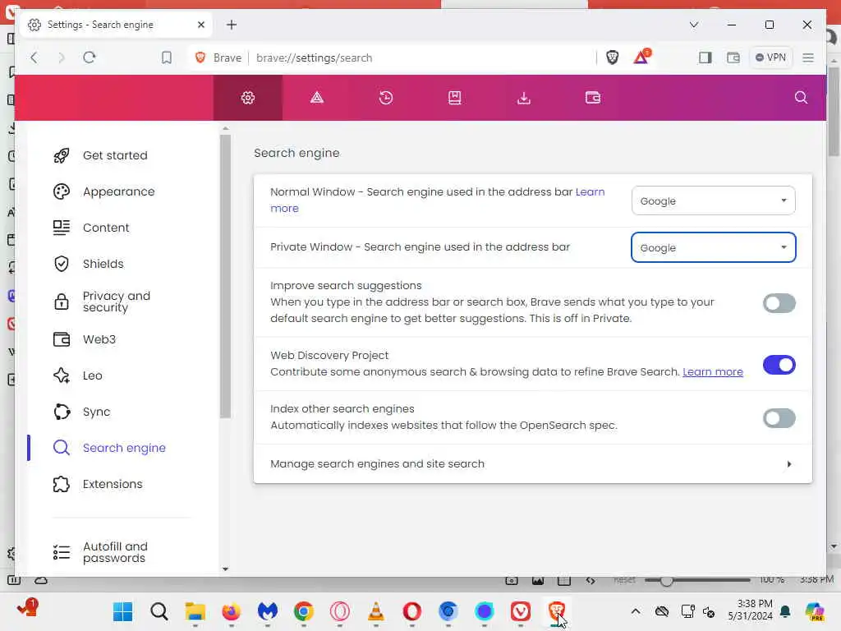The image size is (841, 631).
Task: Open Windows taskbar search
Action: 159,611
